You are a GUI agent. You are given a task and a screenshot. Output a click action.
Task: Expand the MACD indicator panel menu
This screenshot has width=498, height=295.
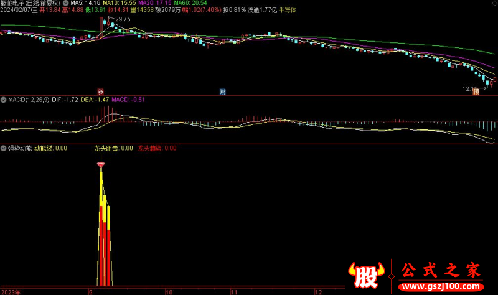[4, 100]
